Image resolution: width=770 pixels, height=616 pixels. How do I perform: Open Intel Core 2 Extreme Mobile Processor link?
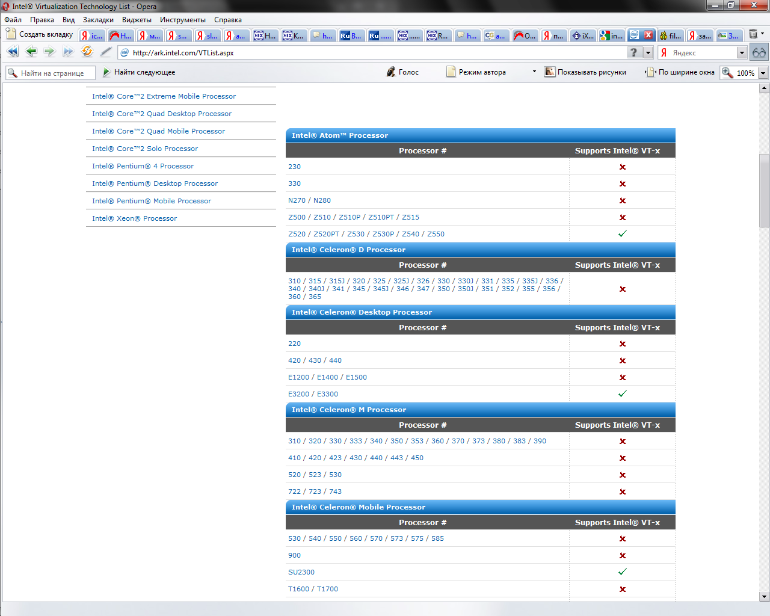(x=164, y=96)
